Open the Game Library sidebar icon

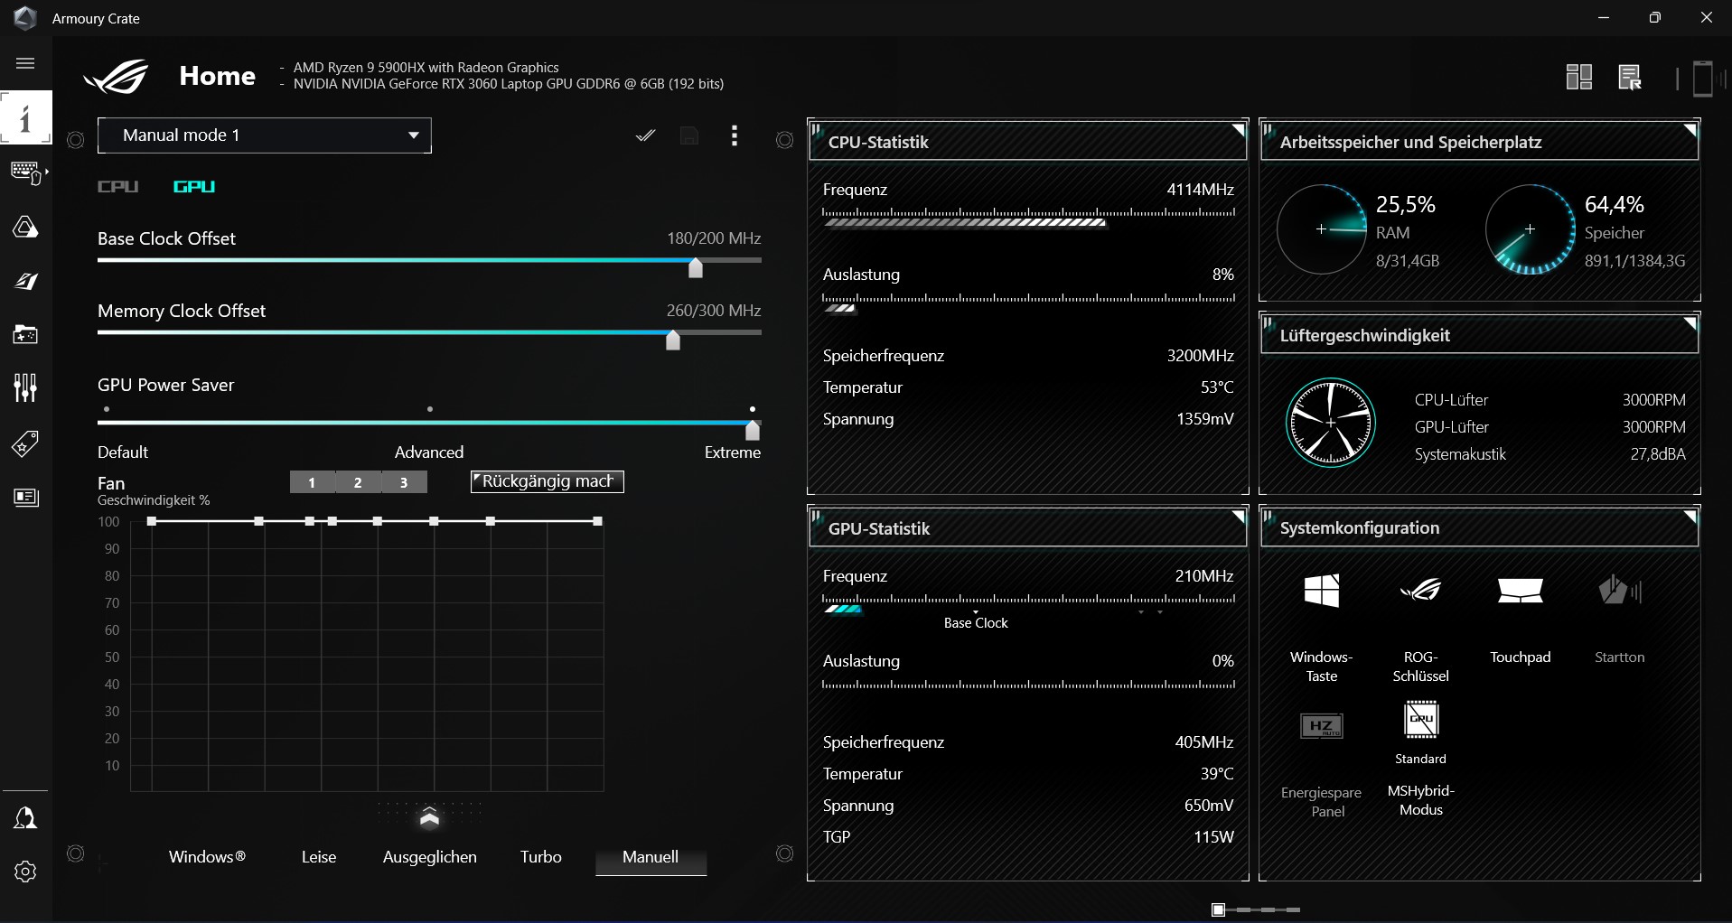(x=25, y=335)
